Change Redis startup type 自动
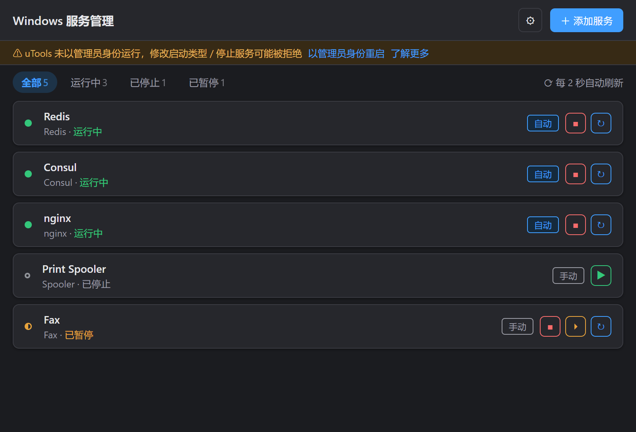The image size is (636, 432). 543,123
